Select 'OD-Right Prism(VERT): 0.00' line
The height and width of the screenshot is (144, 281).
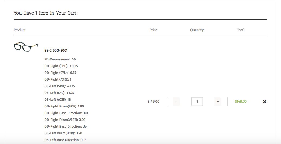(x=65, y=120)
